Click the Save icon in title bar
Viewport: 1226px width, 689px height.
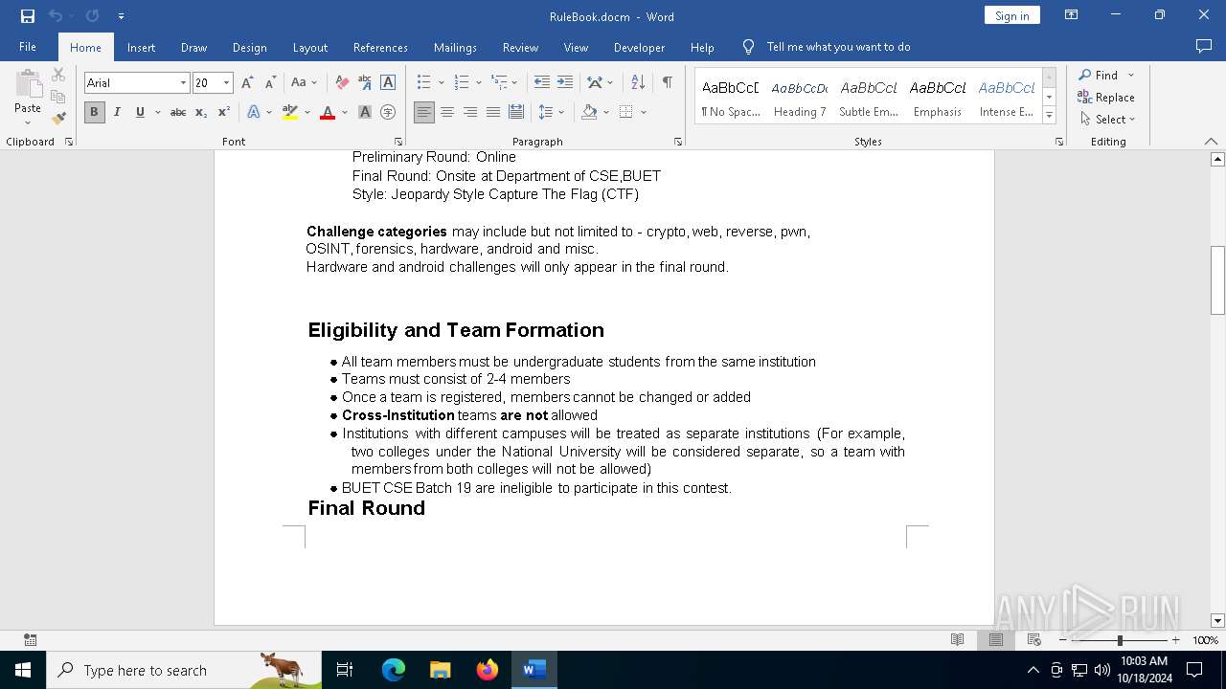tap(28, 16)
